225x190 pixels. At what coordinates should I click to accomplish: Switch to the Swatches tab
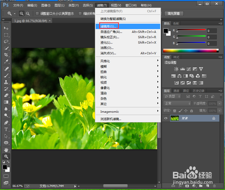coord(176,23)
